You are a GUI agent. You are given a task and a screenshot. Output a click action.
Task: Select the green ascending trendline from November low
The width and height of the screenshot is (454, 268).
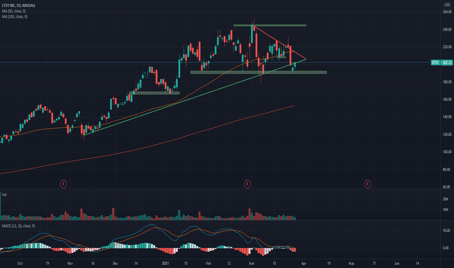(x=194, y=97)
